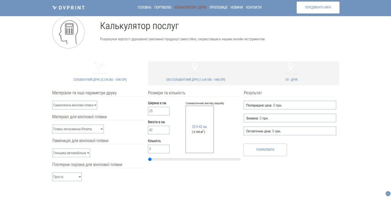Click the Розрахувати button
This screenshot has height=197, width=391.
point(265,150)
